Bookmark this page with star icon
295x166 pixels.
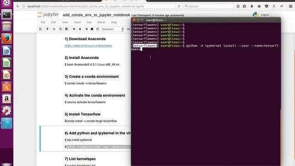pyautogui.click(x=238, y=6)
